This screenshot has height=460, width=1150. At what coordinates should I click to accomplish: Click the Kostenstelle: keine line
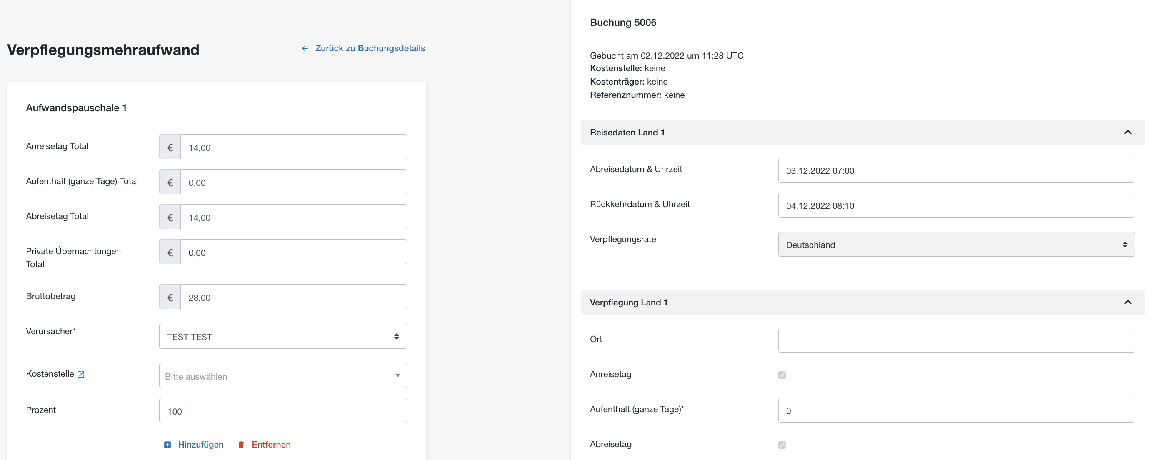(x=627, y=68)
